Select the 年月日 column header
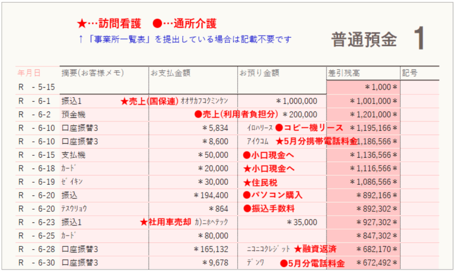The height and width of the screenshot is (271, 454). pyautogui.click(x=29, y=73)
